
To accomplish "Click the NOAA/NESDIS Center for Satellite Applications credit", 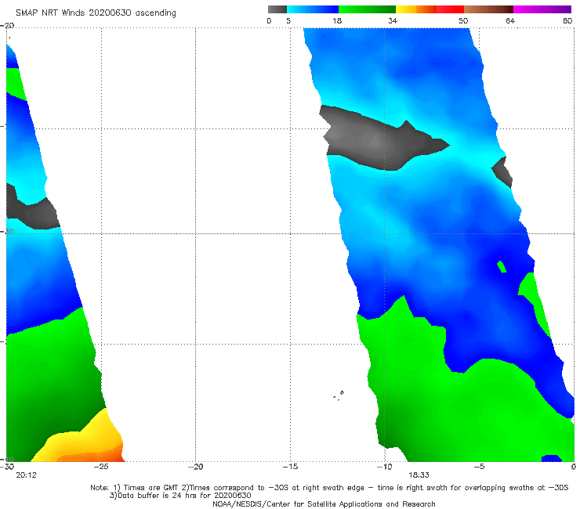I will (x=324, y=504).
